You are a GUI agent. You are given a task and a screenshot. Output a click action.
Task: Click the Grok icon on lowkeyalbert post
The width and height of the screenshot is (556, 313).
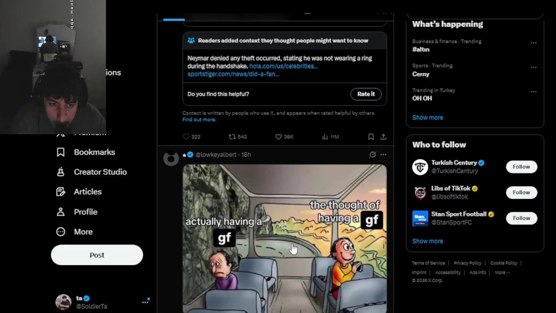tap(372, 155)
